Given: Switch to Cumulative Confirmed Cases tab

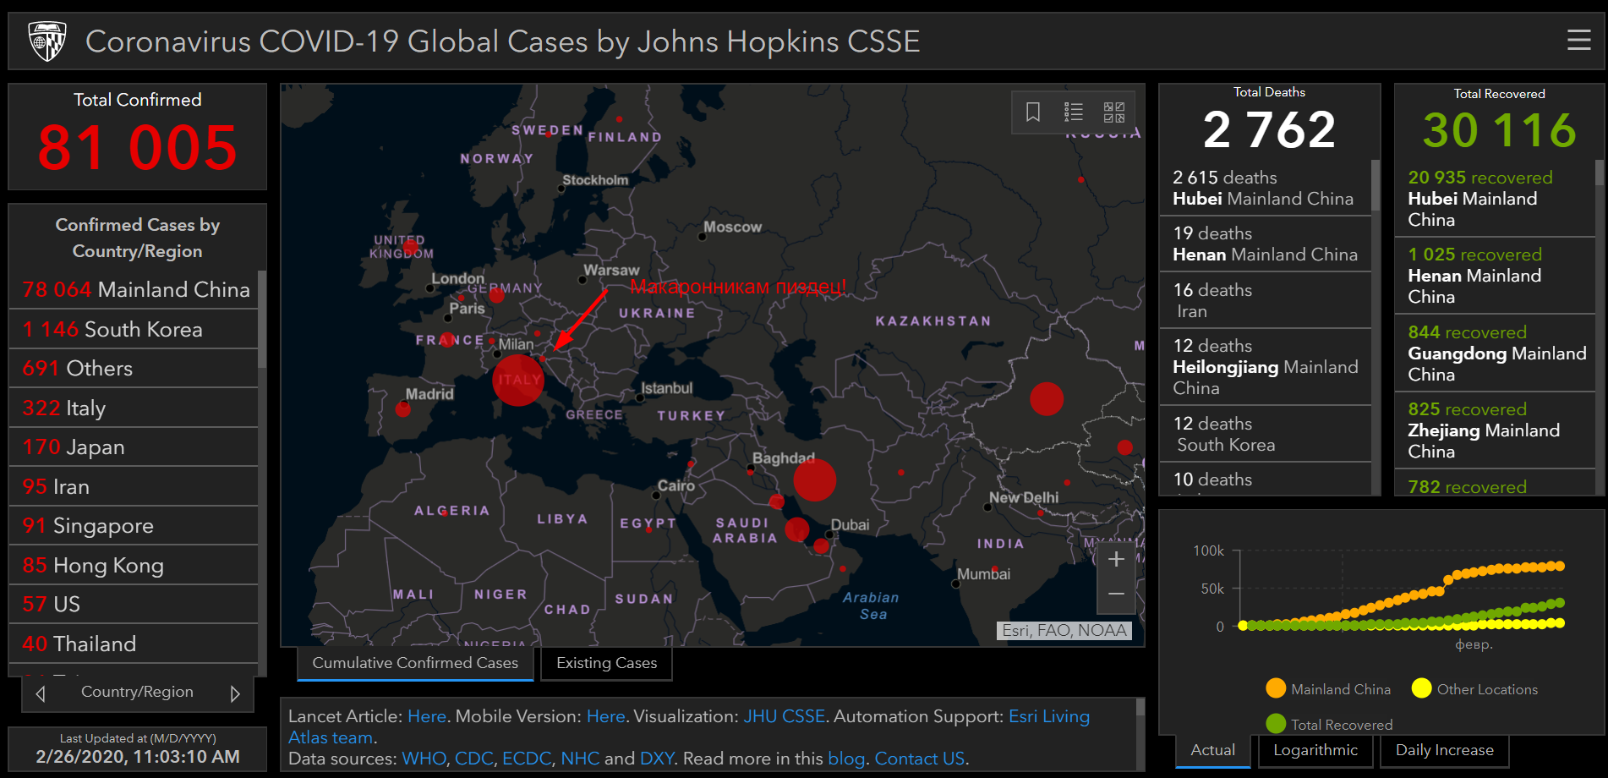Looking at the screenshot, I should 415,663.
